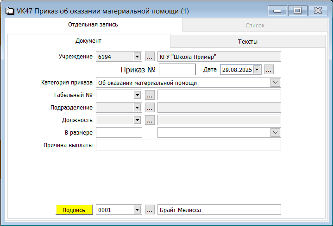Select the Документ tab

coord(88,41)
